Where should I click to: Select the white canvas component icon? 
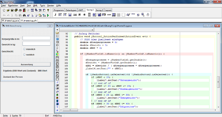coord(124,15)
